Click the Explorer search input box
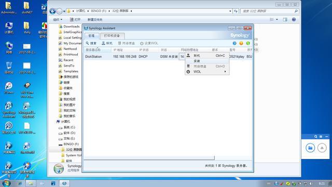Image resolution: width=332 pixels, height=187 pixels. 269,11
